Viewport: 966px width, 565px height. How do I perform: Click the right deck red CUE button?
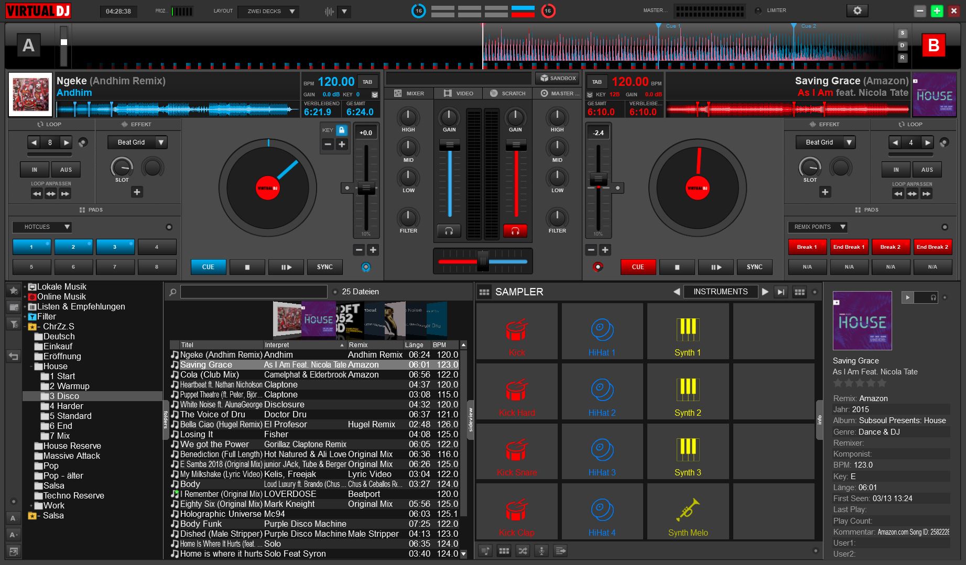click(638, 267)
